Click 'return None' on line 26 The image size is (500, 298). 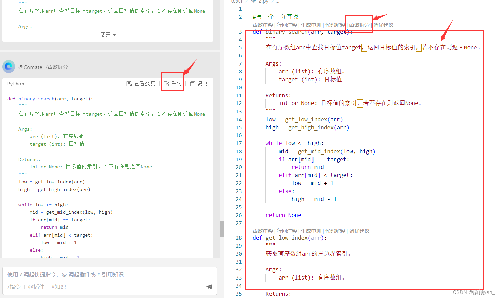pyautogui.click(x=283, y=215)
